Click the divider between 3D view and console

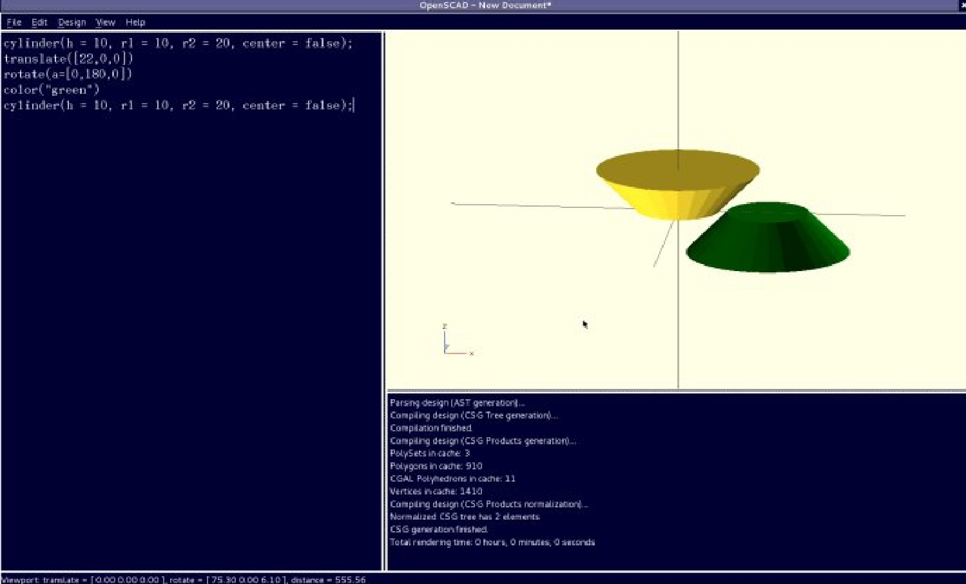point(675,390)
